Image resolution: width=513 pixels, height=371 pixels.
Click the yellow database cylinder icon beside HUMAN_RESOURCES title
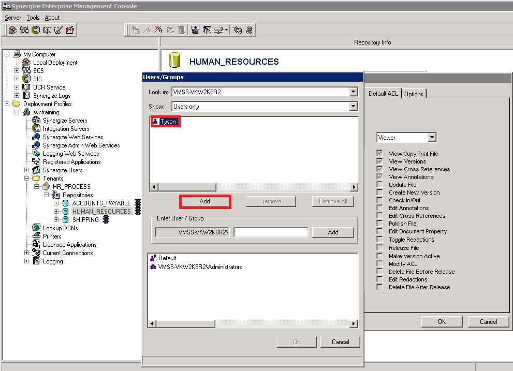click(174, 61)
